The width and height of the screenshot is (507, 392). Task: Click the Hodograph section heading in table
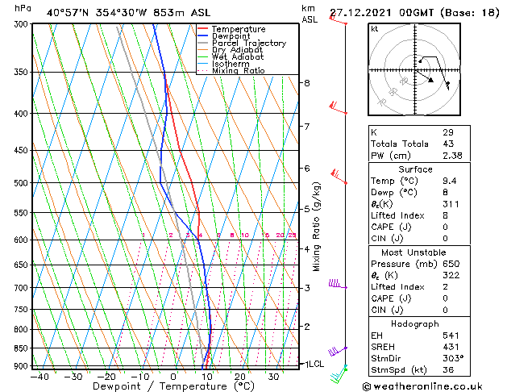click(x=415, y=323)
